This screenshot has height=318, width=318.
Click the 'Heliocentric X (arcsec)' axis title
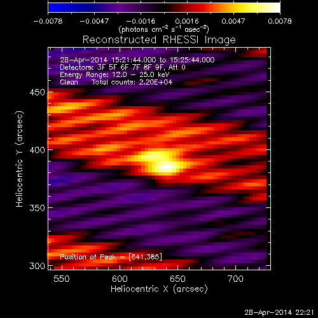(159, 289)
